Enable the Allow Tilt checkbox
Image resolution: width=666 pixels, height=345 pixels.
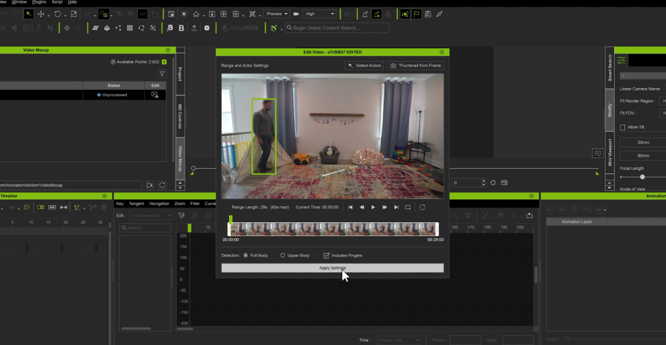coord(622,127)
